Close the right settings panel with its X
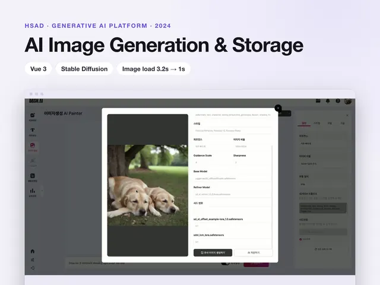Image resolution: width=380 pixels, height=285 pixels. 347,115
